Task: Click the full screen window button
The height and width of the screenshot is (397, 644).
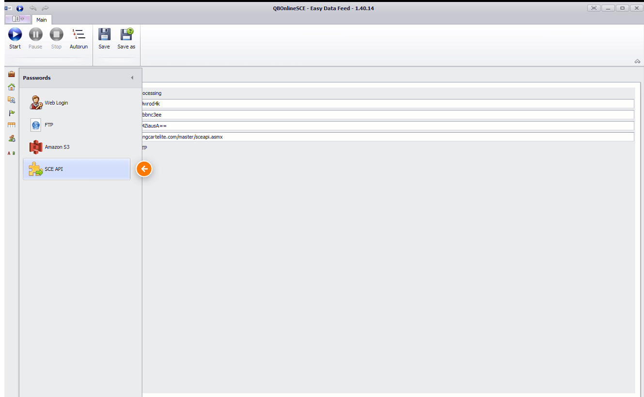Action: [594, 8]
